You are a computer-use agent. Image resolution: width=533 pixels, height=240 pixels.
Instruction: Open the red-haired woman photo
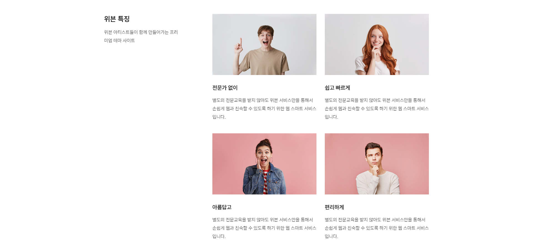(377, 44)
